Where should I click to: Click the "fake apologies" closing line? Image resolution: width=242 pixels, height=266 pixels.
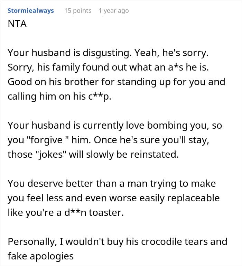[x=41, y=256]
